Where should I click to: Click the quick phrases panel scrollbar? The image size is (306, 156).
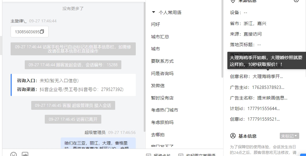click(222, 39)
